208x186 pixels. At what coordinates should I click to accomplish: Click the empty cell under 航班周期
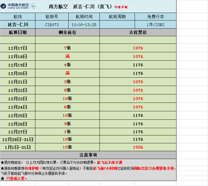click(117, 24)
